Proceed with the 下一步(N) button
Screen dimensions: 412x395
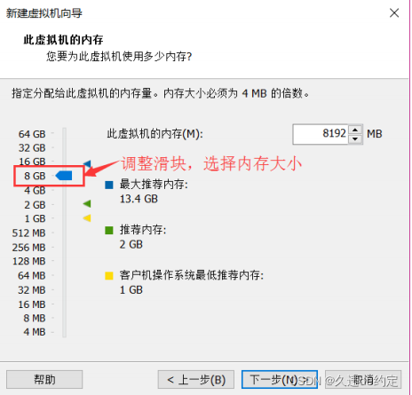280,379
